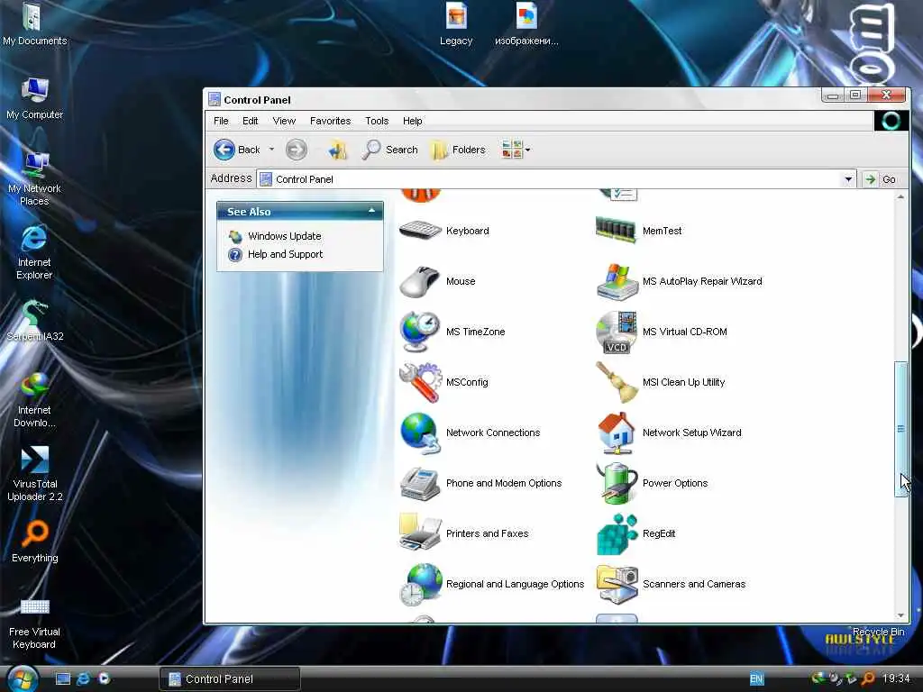Click the media player quick launch icon
The width and height of the screenshot is (923, 692).
[105, 678]
